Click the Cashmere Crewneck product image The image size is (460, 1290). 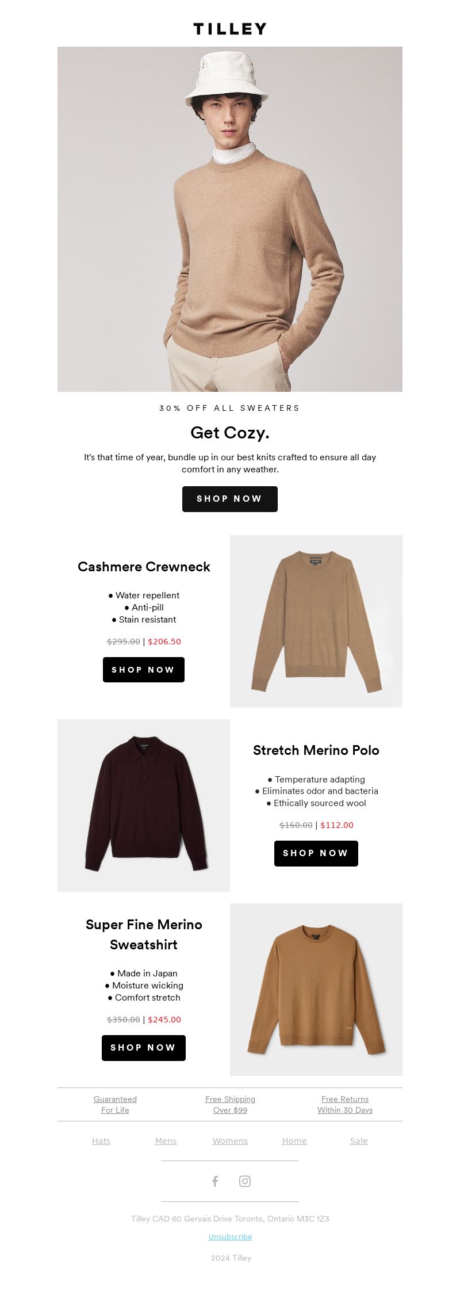(x=316, y=621)
